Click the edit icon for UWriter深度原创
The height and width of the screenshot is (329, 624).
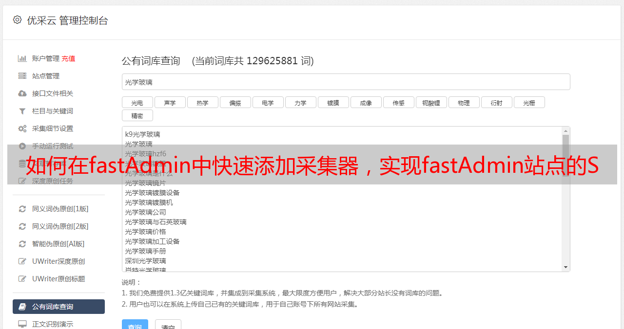point(22,261)
